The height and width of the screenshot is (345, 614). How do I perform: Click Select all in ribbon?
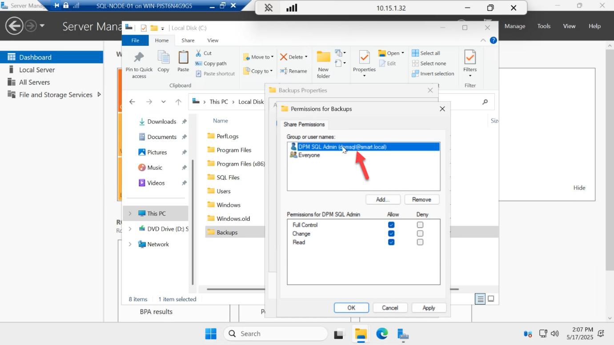[426, 53]
